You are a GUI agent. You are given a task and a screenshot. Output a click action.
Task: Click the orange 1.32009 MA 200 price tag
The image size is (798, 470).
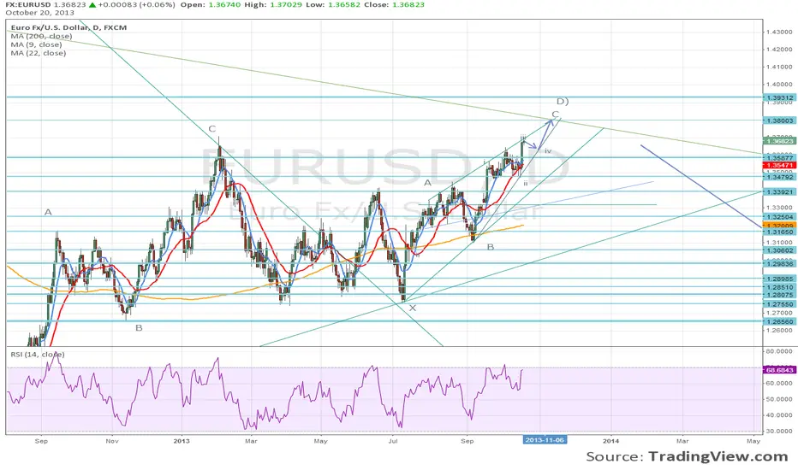[778, 225]
